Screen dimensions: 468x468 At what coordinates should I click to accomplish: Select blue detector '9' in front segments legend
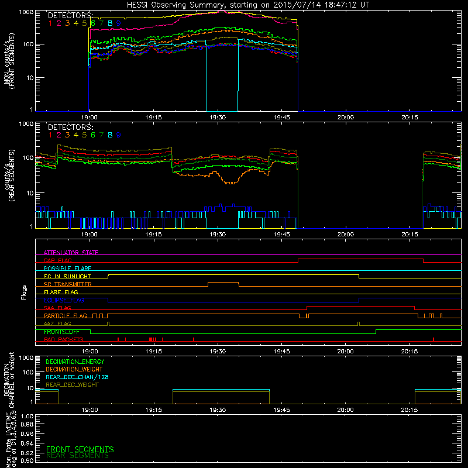[119, 23]
